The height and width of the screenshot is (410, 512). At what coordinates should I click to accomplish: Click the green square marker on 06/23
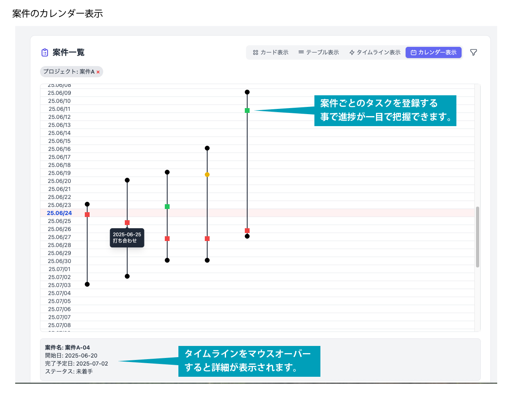click(167, 207)
